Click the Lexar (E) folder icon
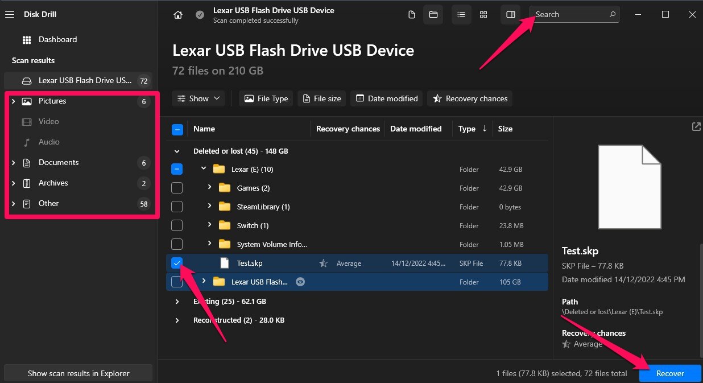Image resolution: width=703 pixels, height=383 pixels. click(x=219, y=169)
